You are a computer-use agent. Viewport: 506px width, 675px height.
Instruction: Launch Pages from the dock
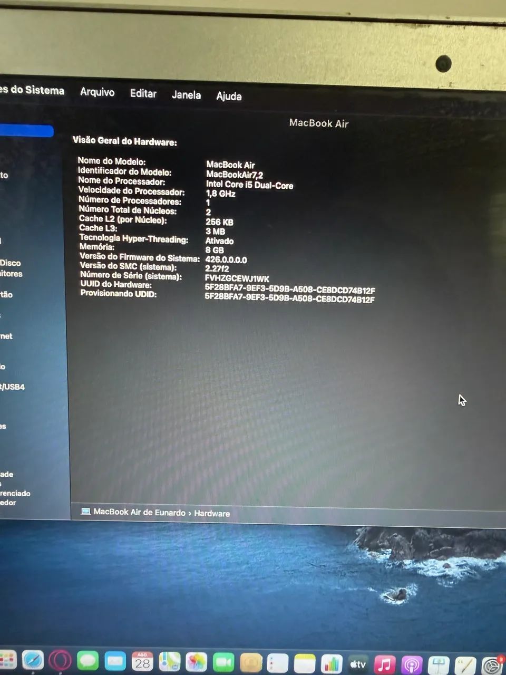coord(465,666)
